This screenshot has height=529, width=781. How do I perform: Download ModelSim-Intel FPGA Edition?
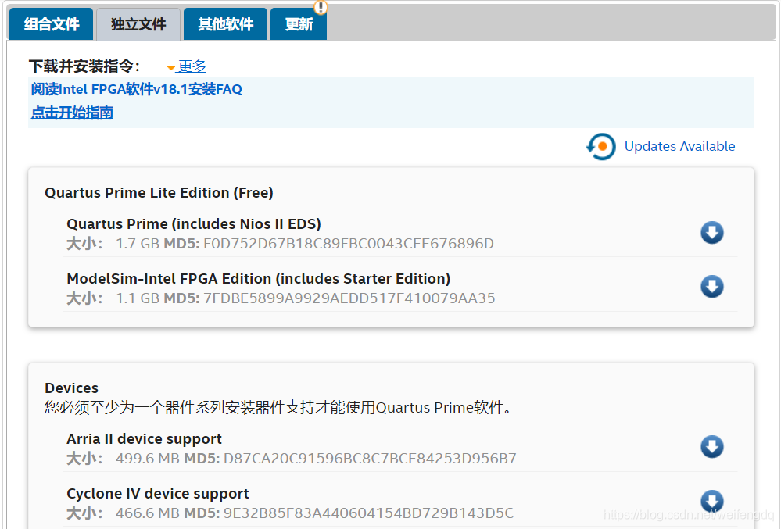click(711, 287)
